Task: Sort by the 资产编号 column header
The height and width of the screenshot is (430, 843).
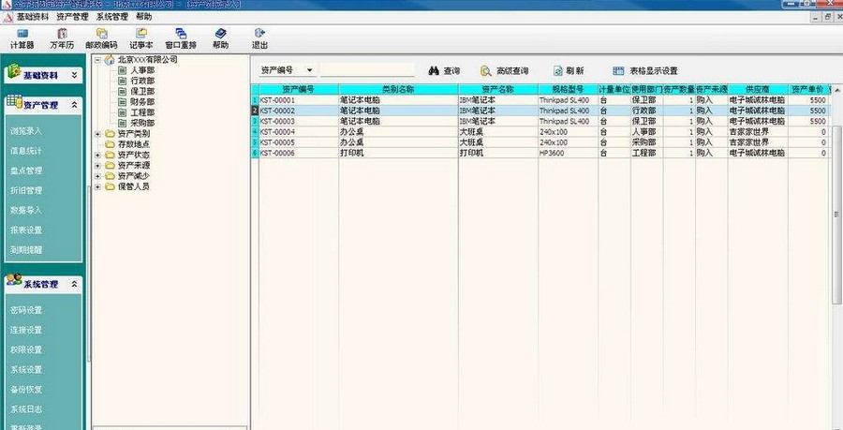Action: point(299,89)
